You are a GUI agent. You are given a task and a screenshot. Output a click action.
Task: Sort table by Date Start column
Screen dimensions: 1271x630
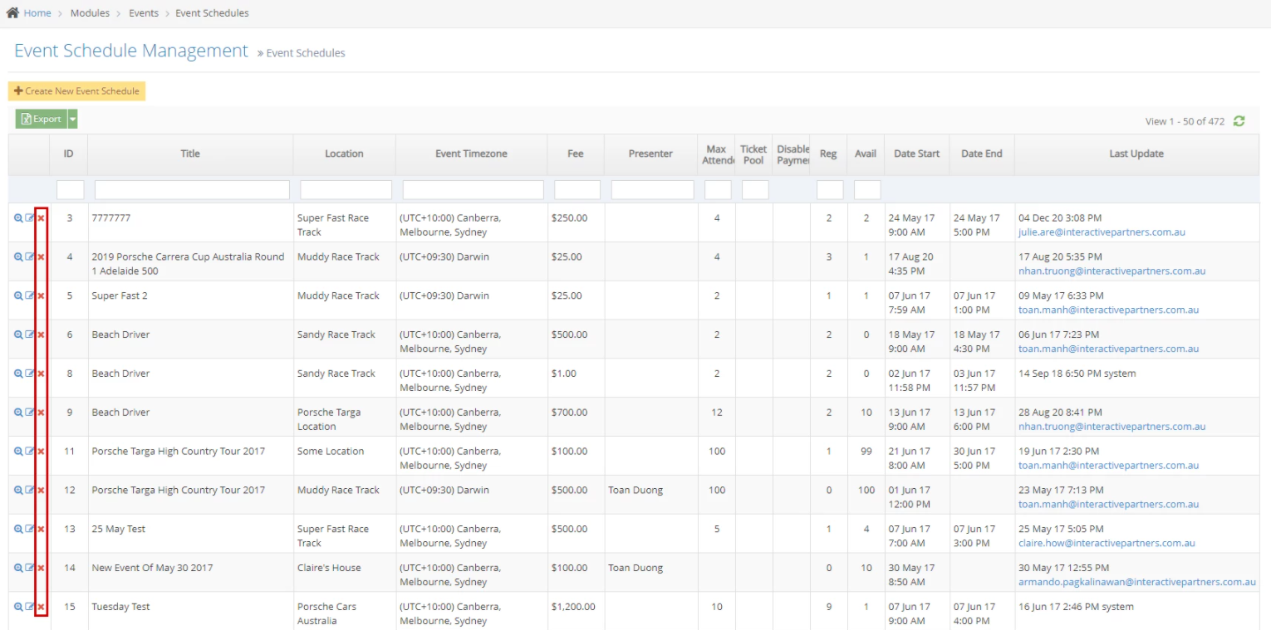[x=916, y=154]
